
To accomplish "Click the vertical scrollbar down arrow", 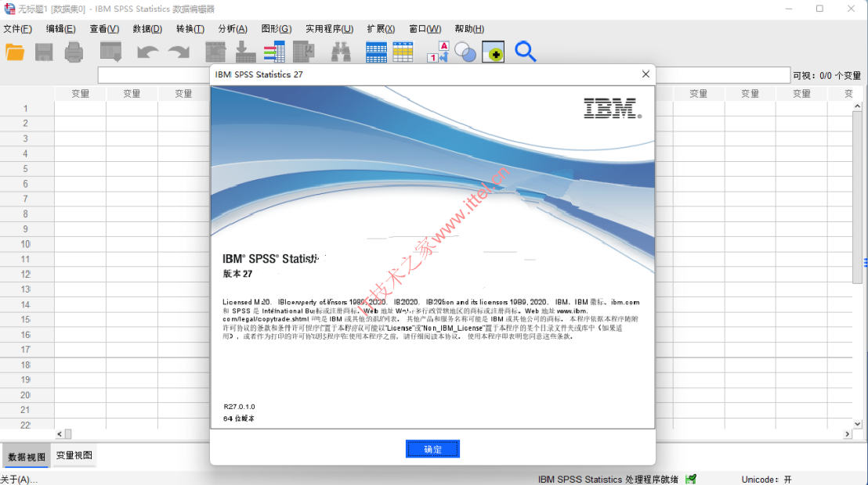I will 858,424.
